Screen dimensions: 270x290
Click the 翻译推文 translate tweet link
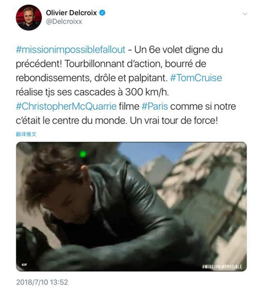pos(26,134)
